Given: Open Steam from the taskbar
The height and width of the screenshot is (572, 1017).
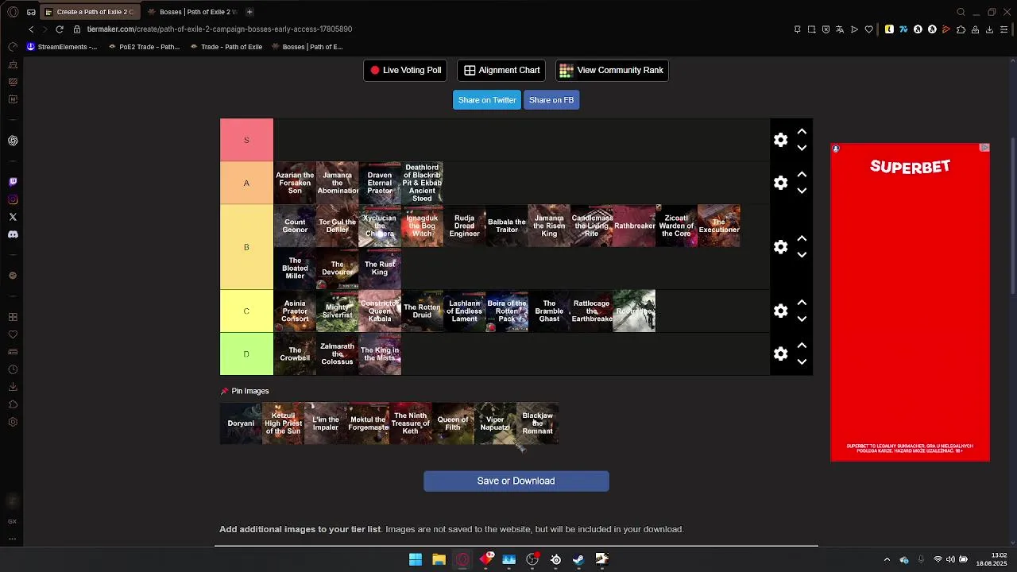Looking at the screenshot, I should [578, 559].
